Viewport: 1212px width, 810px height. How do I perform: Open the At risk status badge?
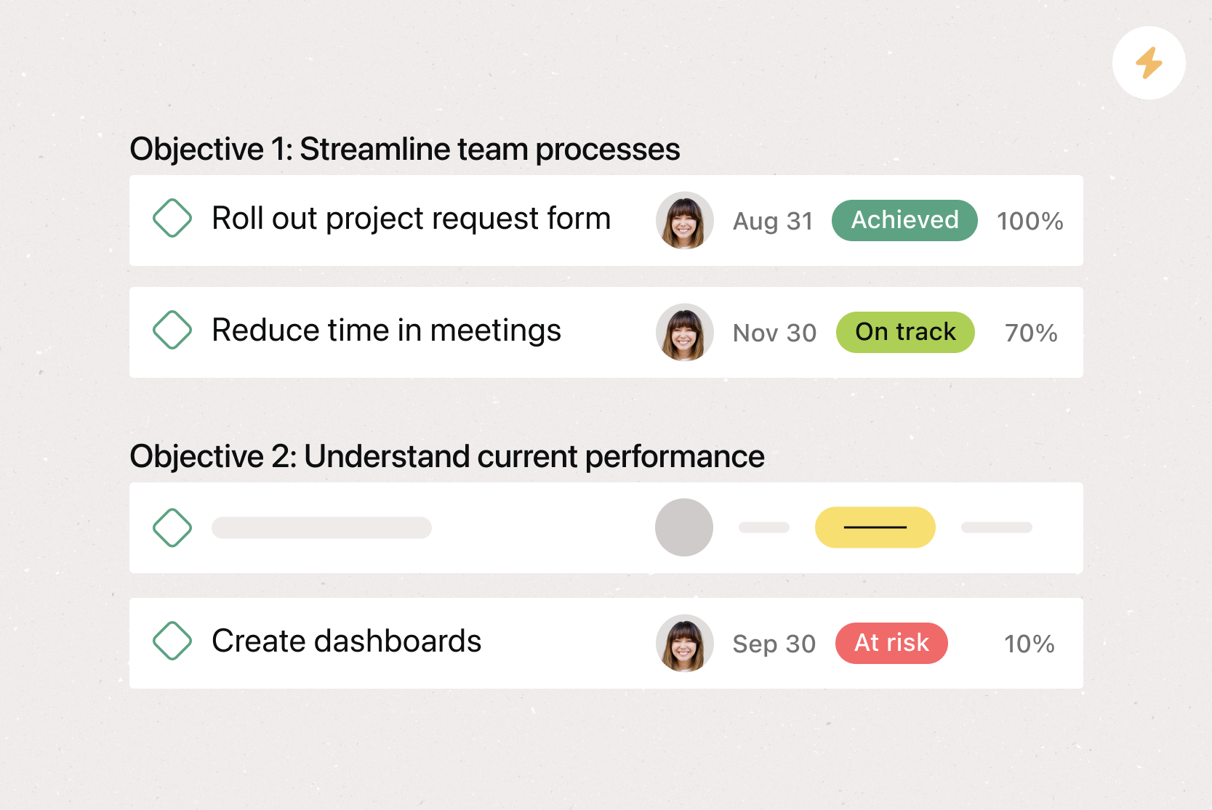click(891, 643)
